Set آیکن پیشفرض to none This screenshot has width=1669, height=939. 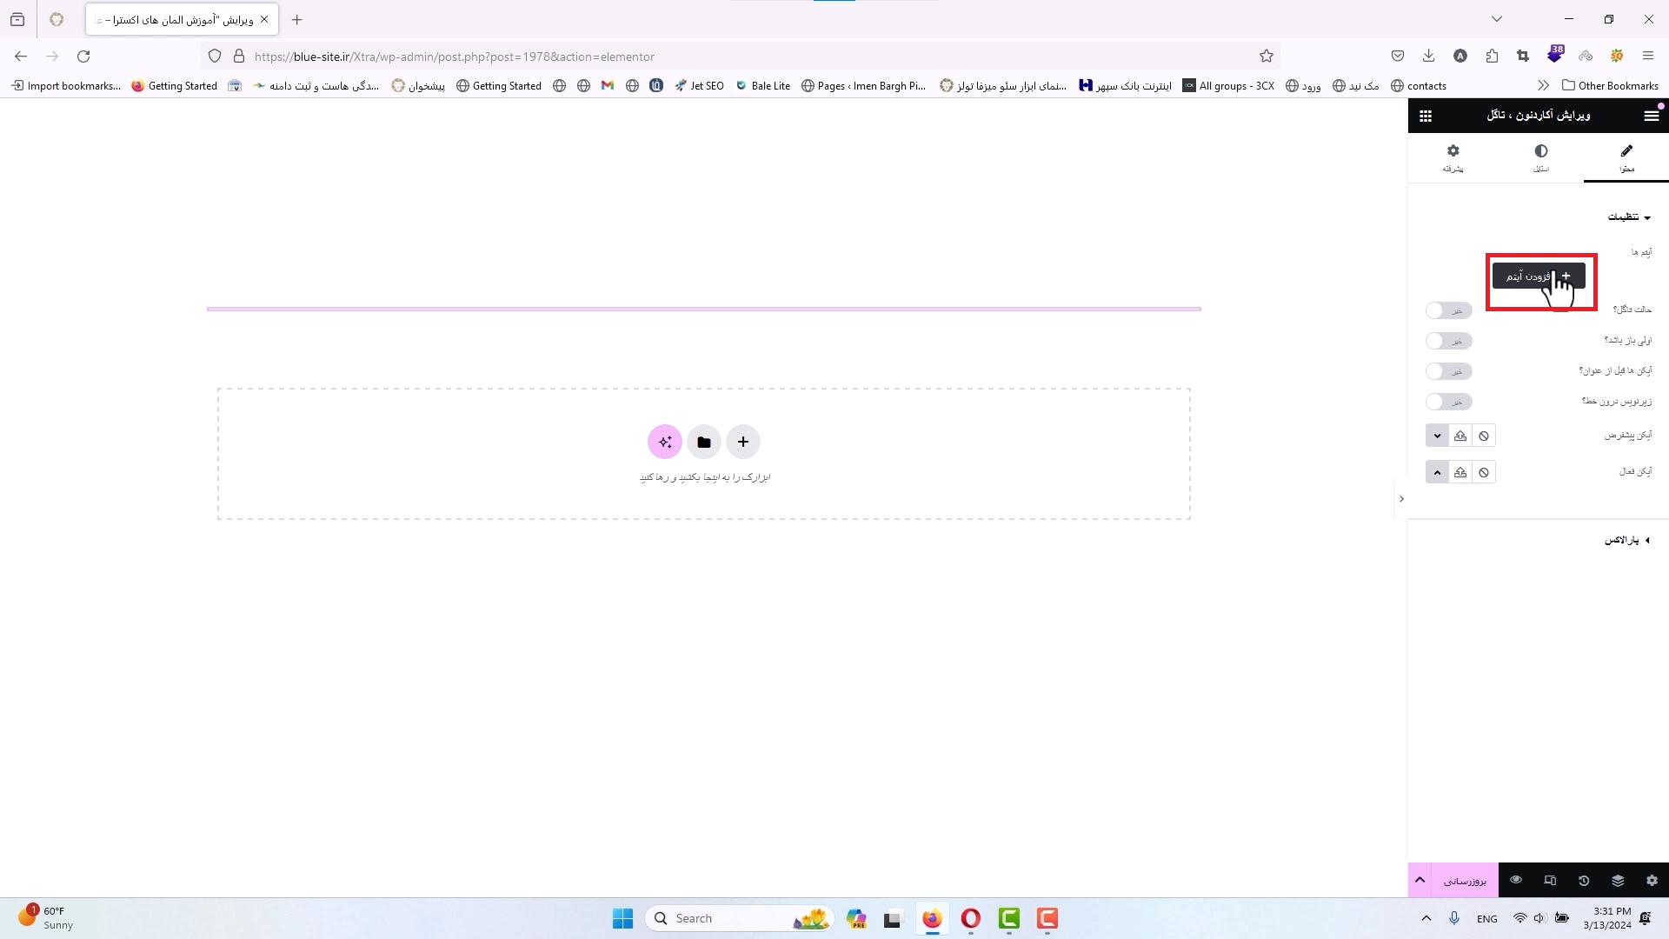1484,436
